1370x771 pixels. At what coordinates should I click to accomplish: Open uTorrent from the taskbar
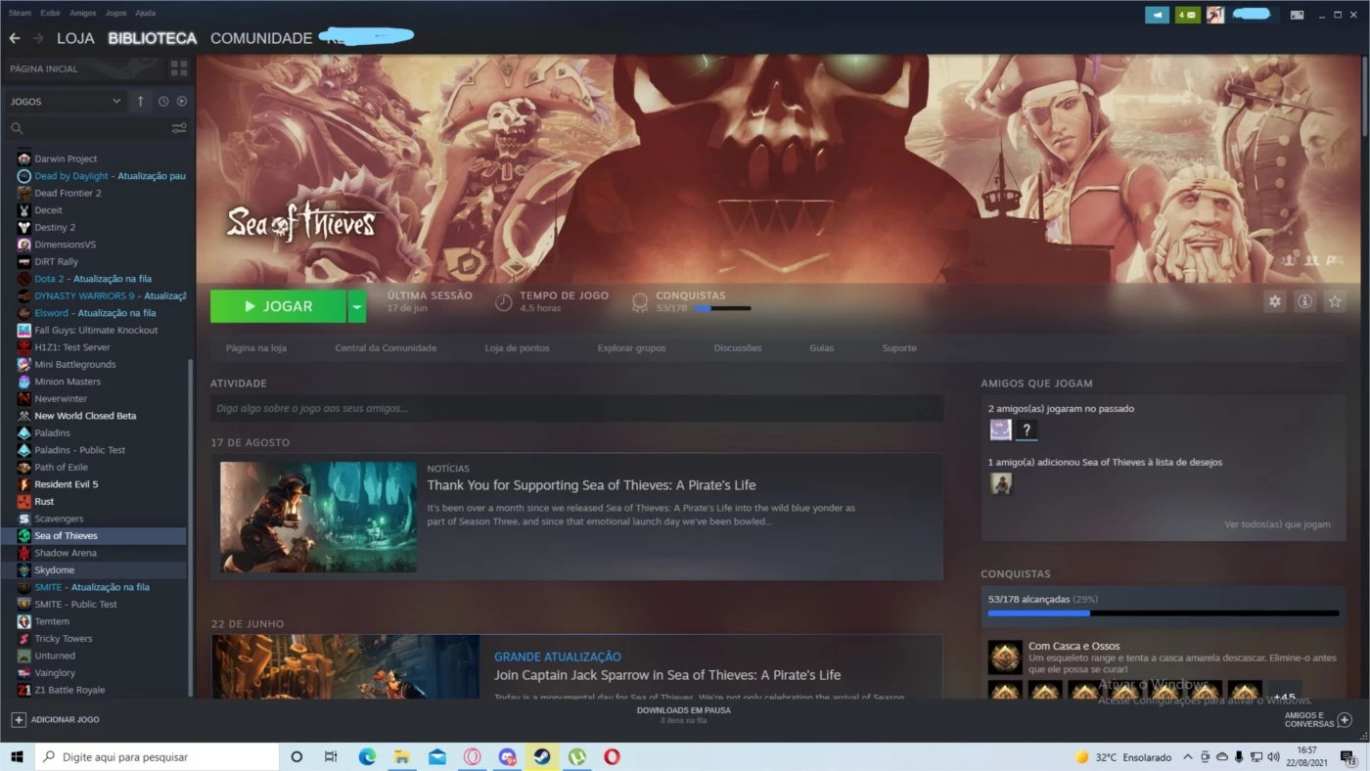pyautogui.click(x=577, y=756)
